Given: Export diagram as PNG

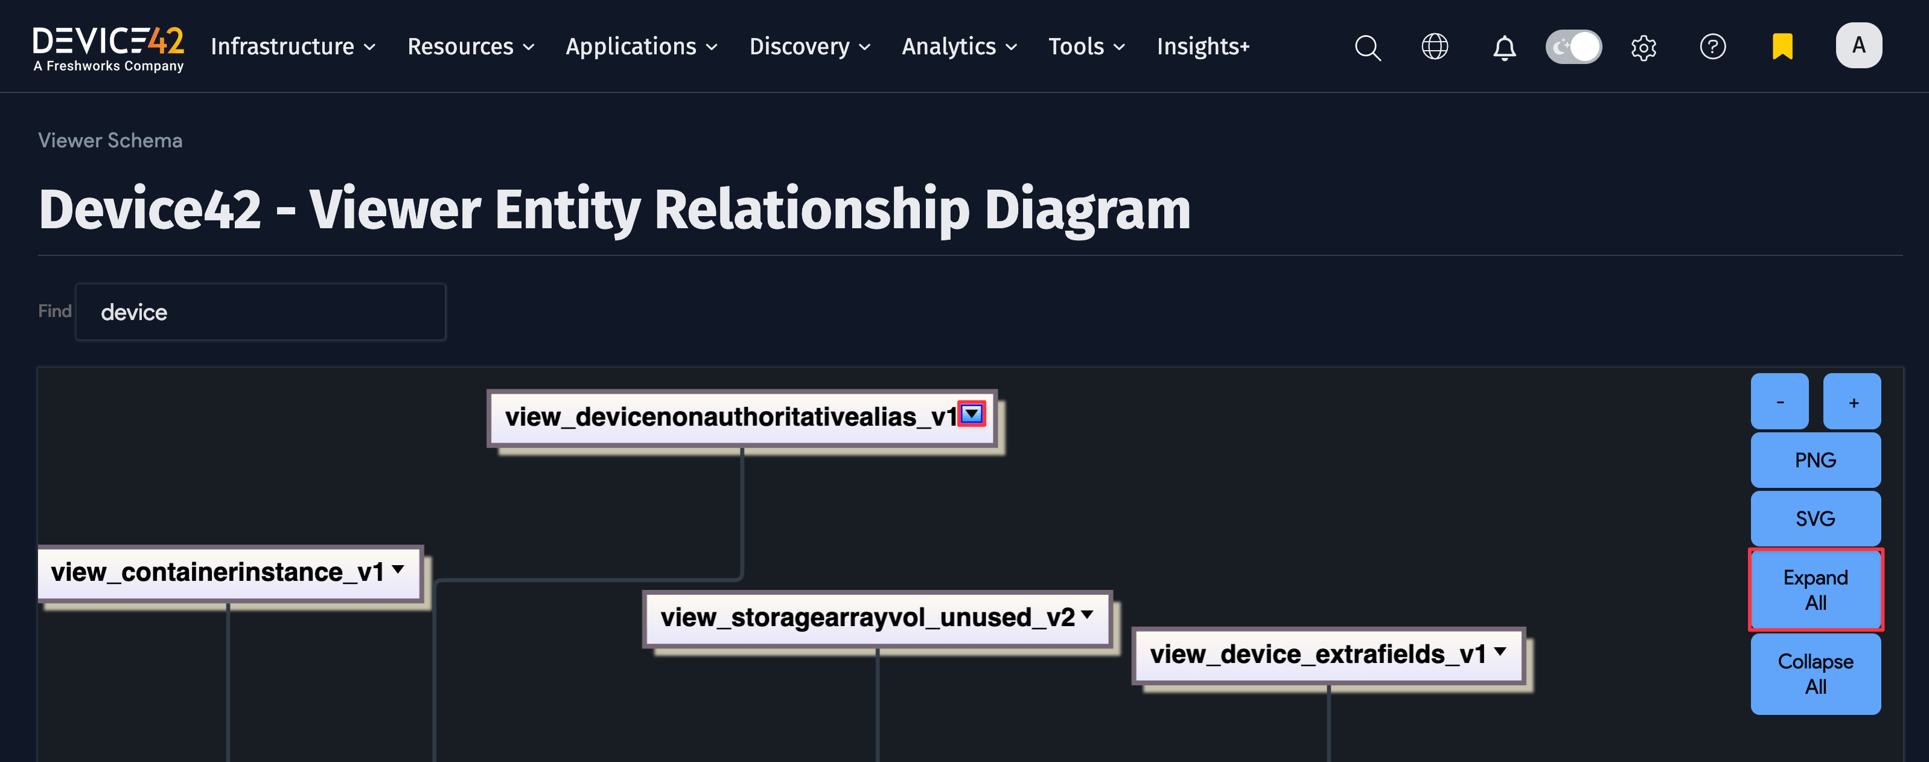Looking at the screenshot, I should tap(1815, 460).
